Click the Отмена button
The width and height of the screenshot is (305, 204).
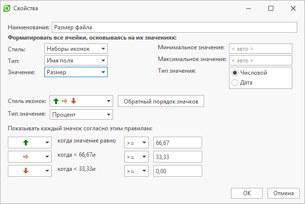pos(284,193)
